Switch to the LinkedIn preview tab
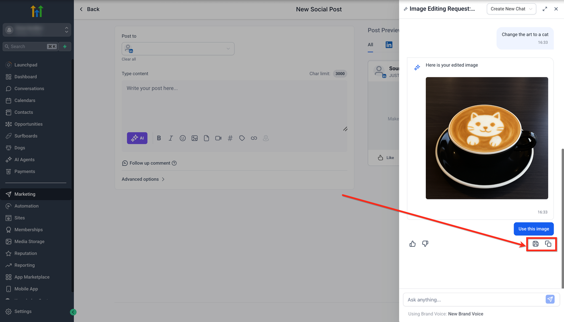 (389, 45)
